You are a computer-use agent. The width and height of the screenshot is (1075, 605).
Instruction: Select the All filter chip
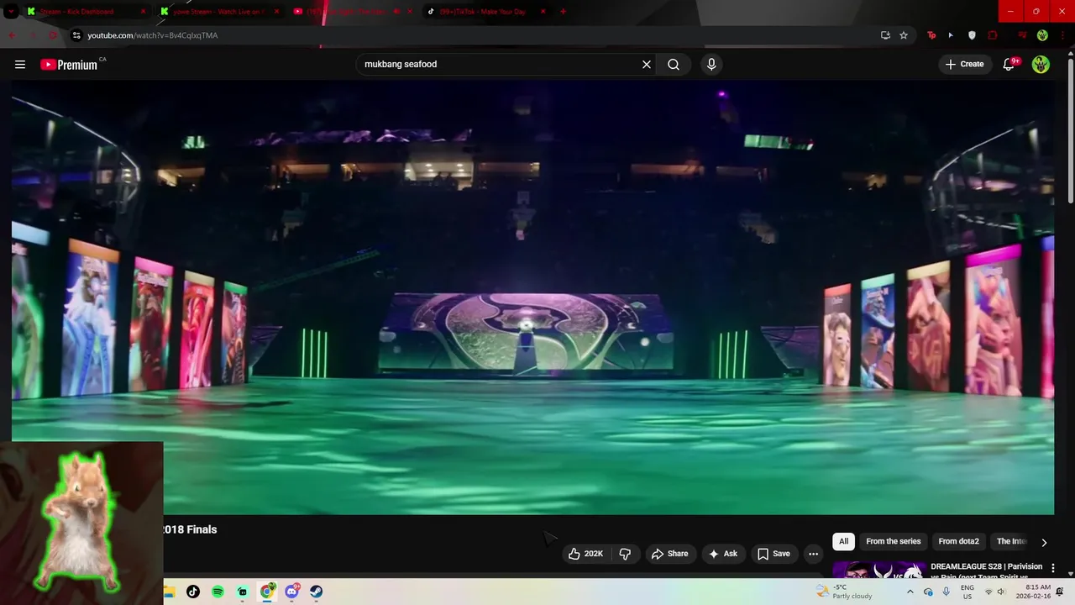[x=843, y=541]
